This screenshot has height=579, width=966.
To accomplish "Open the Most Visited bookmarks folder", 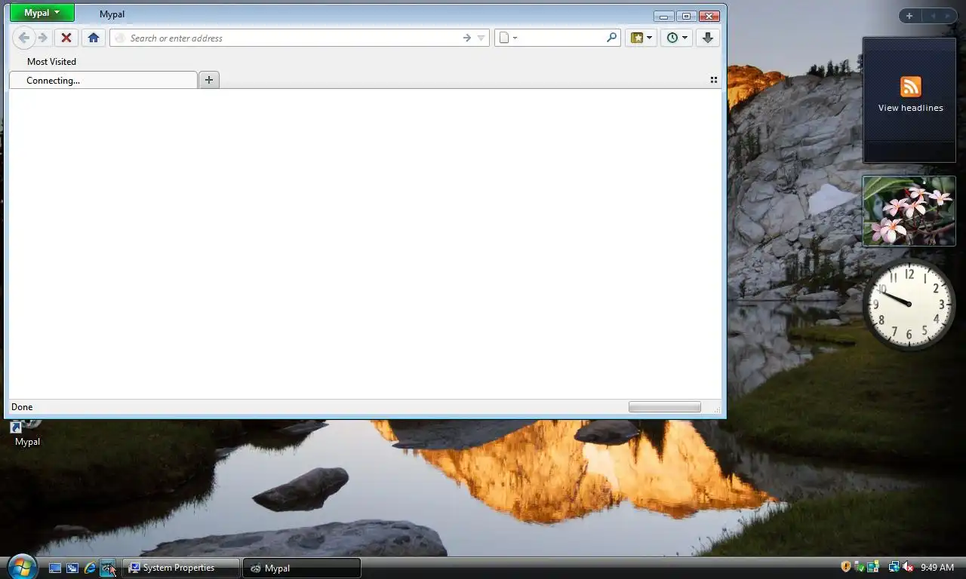I will [x=51, y=62].
